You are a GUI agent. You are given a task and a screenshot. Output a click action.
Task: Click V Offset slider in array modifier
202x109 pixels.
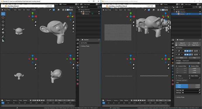(x=188, y=87)
